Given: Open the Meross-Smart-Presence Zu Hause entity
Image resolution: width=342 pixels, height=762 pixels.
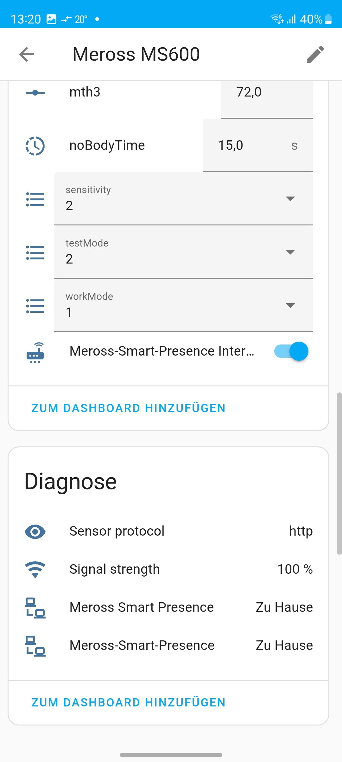Looking at the screenshot, I should (x=142, y=645).
